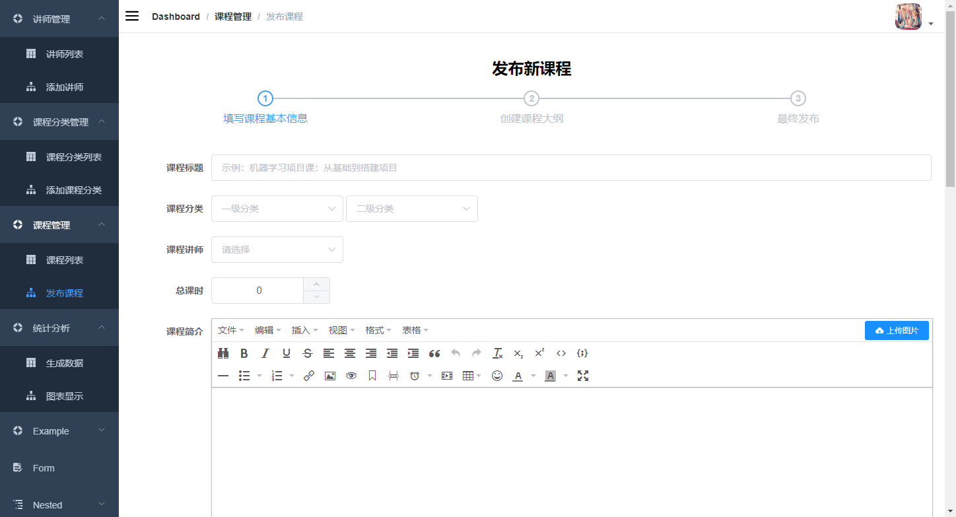
Task: Insert an image via the image icon
Action: 329,376
